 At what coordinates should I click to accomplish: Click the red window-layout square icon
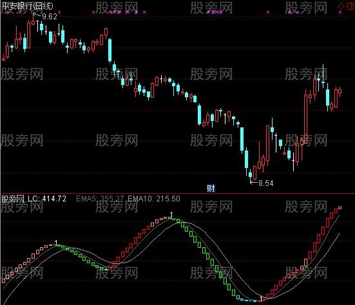click(x=350, y=6)
